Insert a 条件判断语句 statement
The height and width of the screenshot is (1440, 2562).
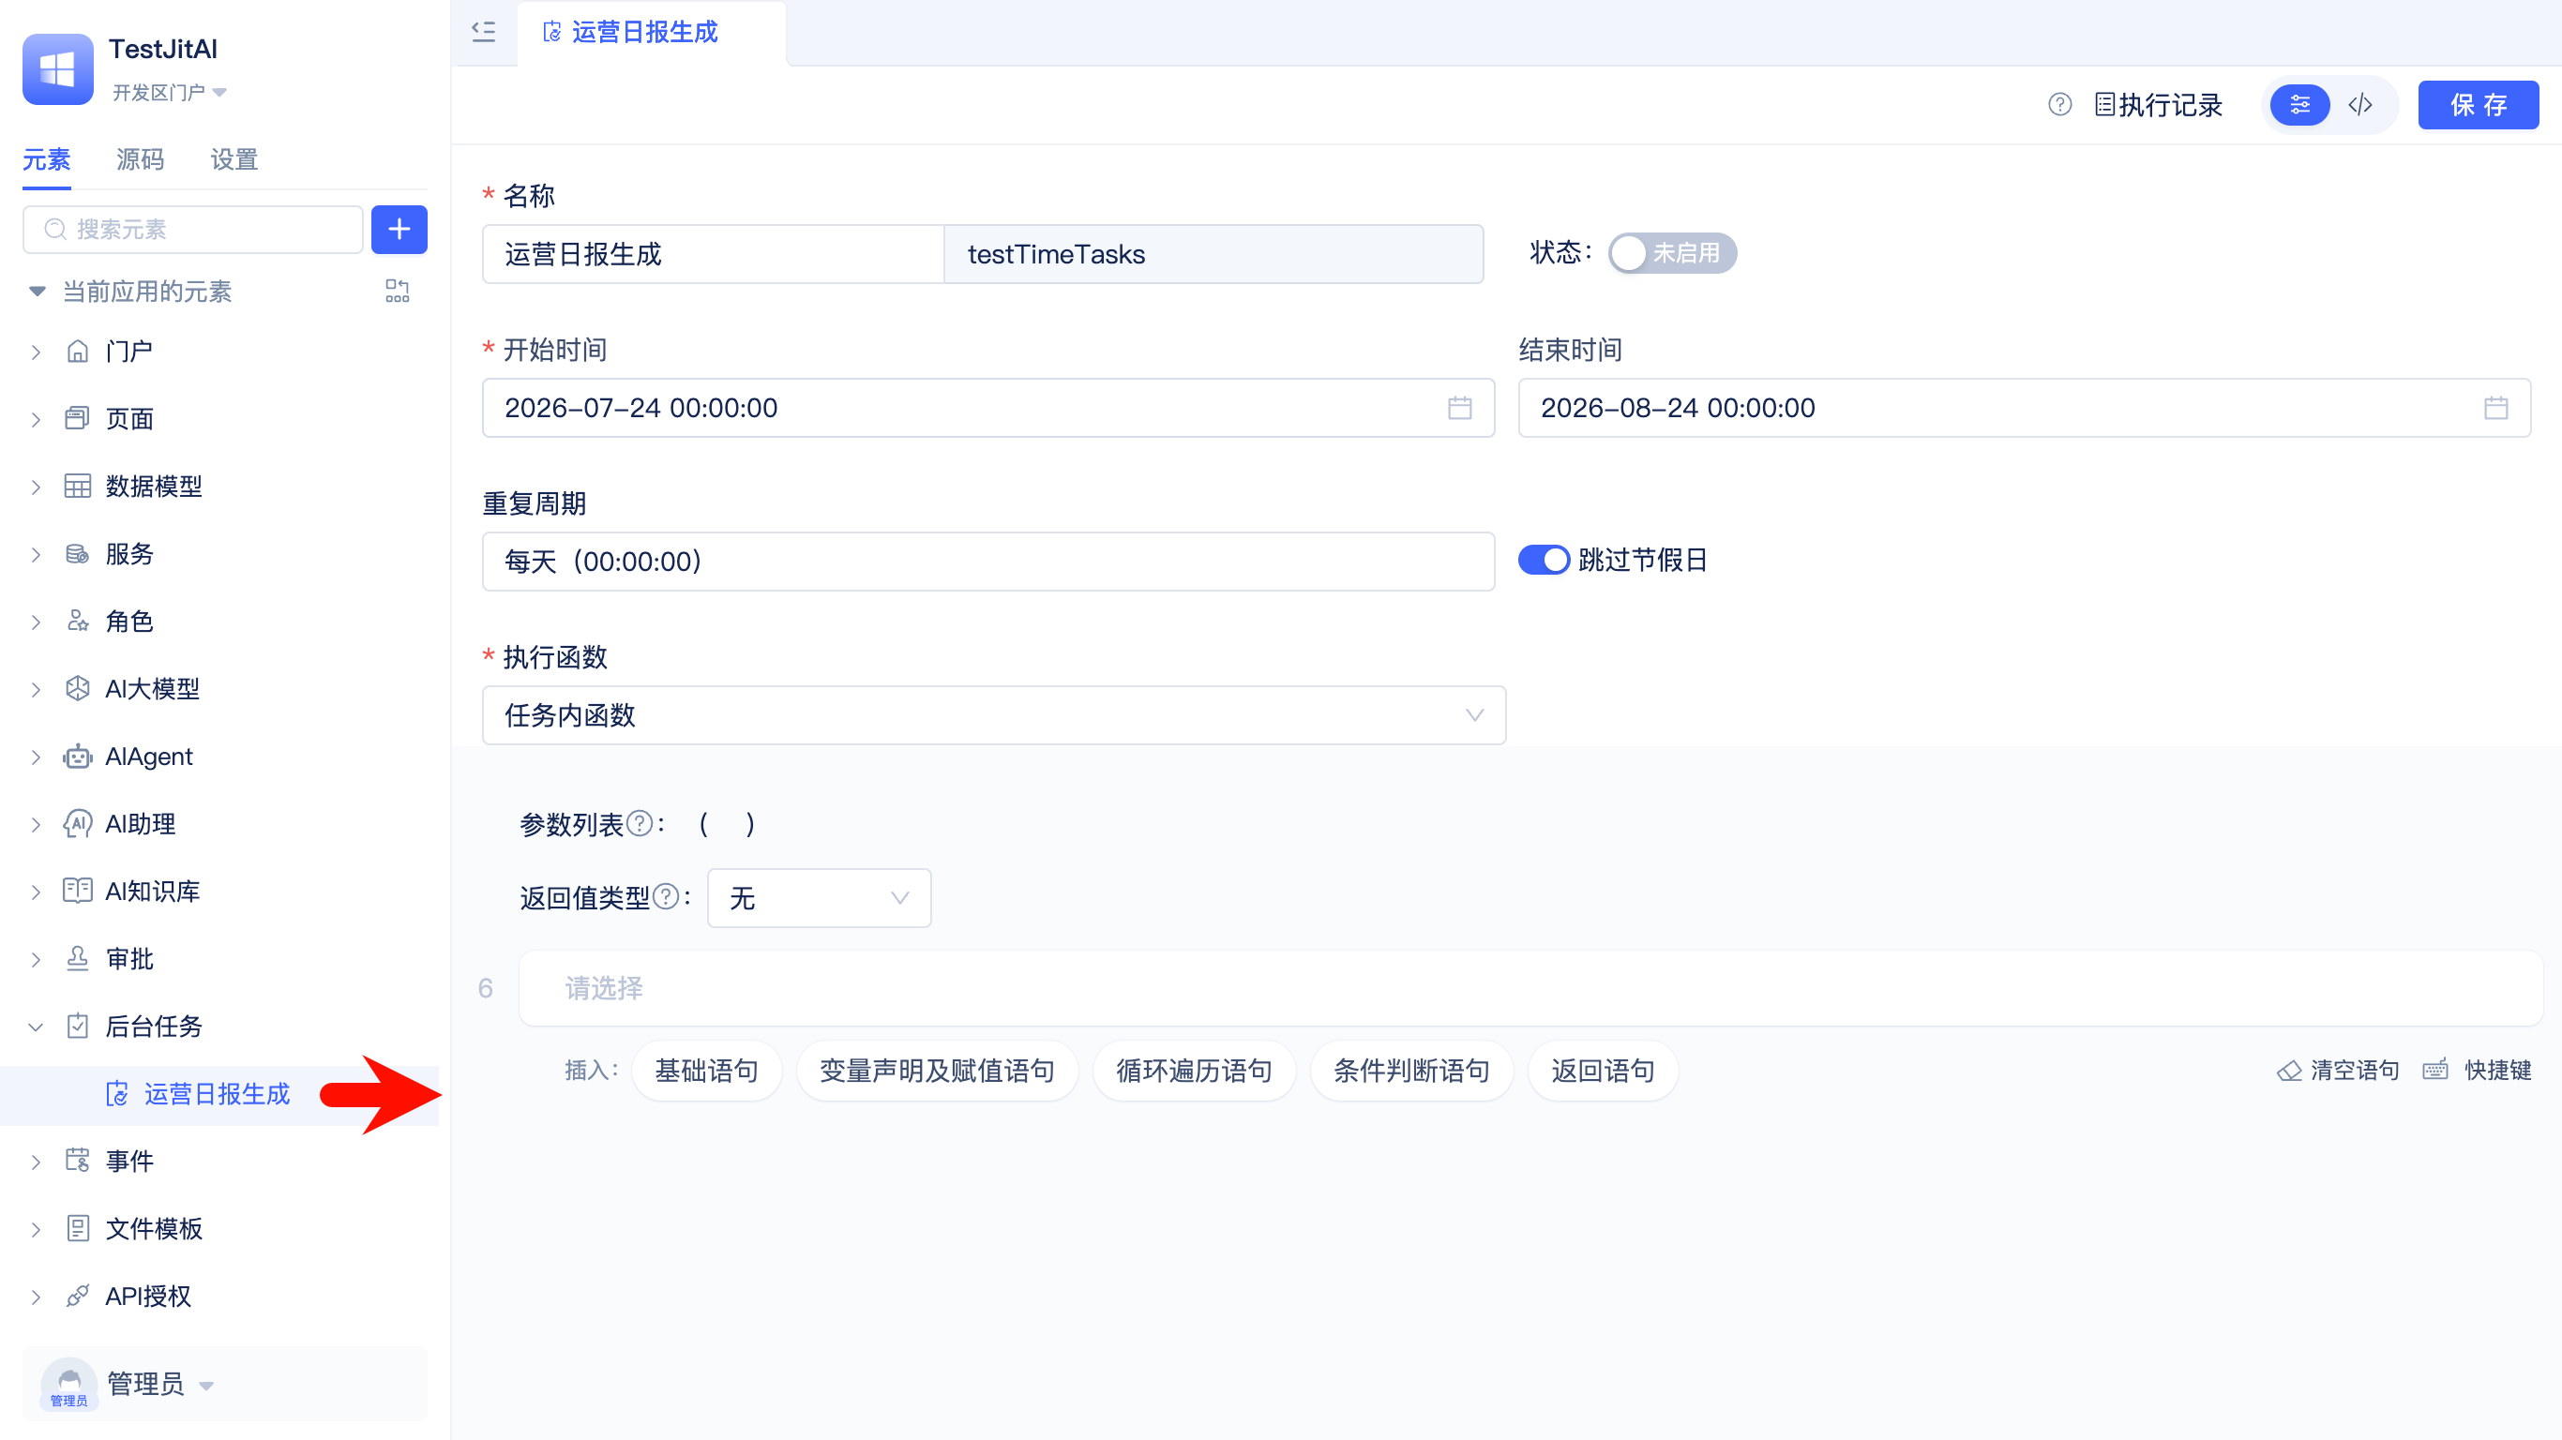(1411, 1070)
